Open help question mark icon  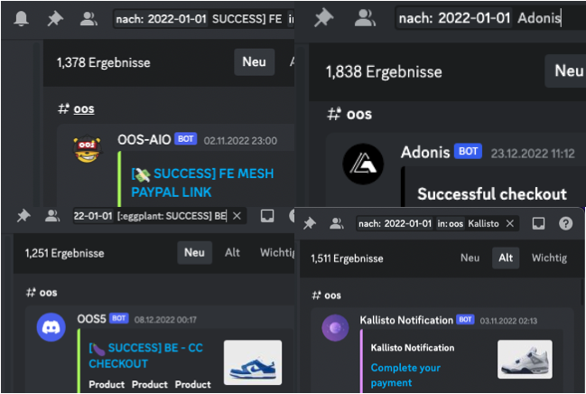(566, 223)
